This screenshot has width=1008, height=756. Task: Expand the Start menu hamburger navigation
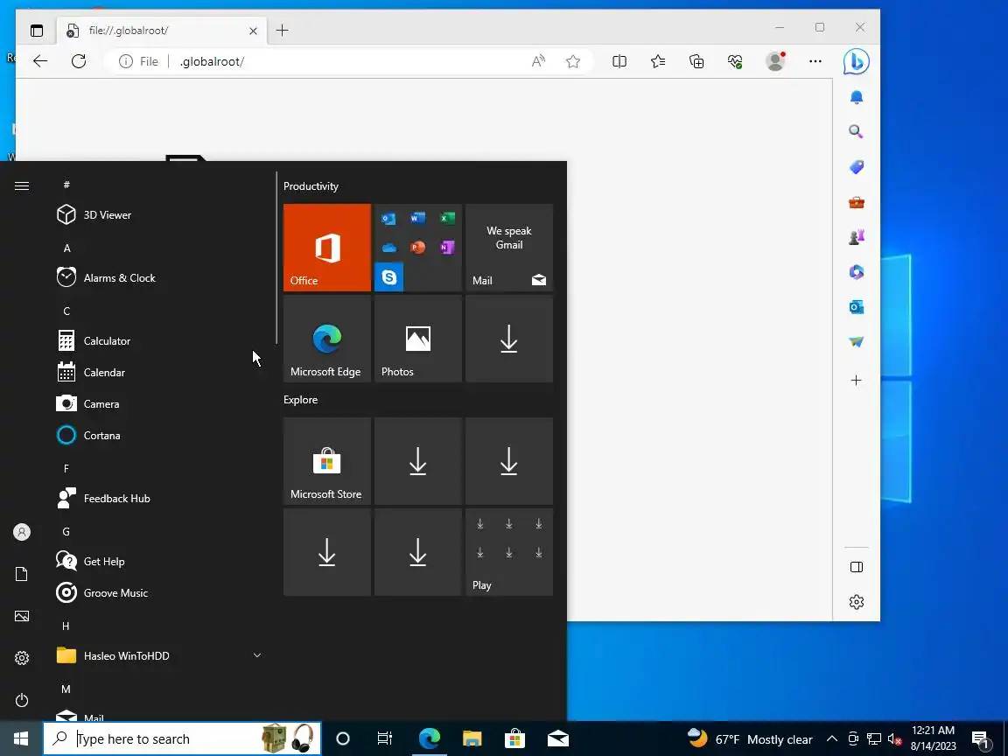click(22, 186)
